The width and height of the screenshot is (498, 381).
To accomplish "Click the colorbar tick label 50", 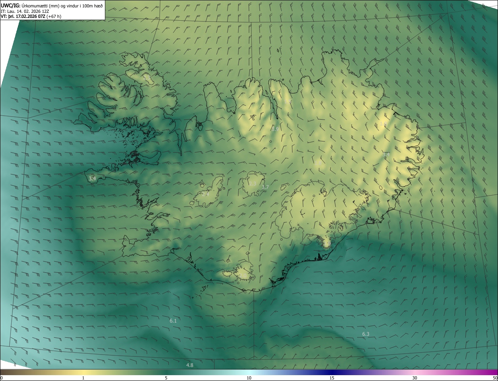I will click(495, 378).
